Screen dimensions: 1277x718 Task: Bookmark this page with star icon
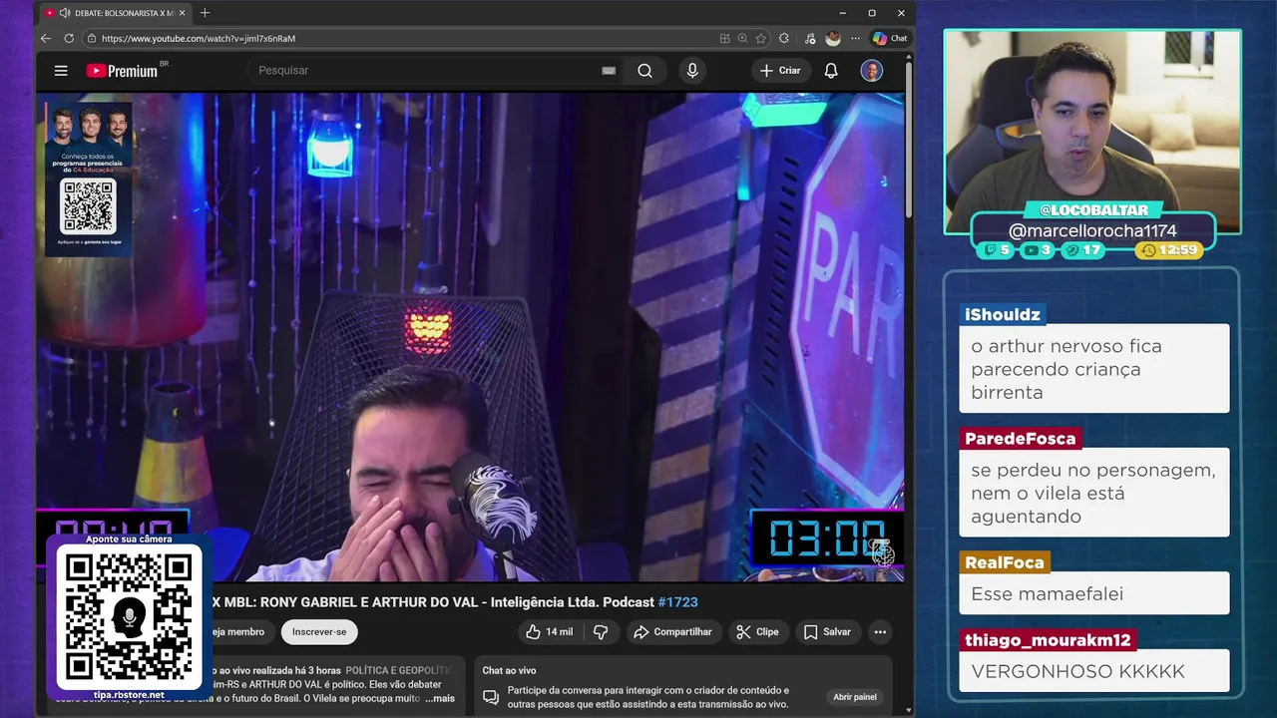(760, 38)
